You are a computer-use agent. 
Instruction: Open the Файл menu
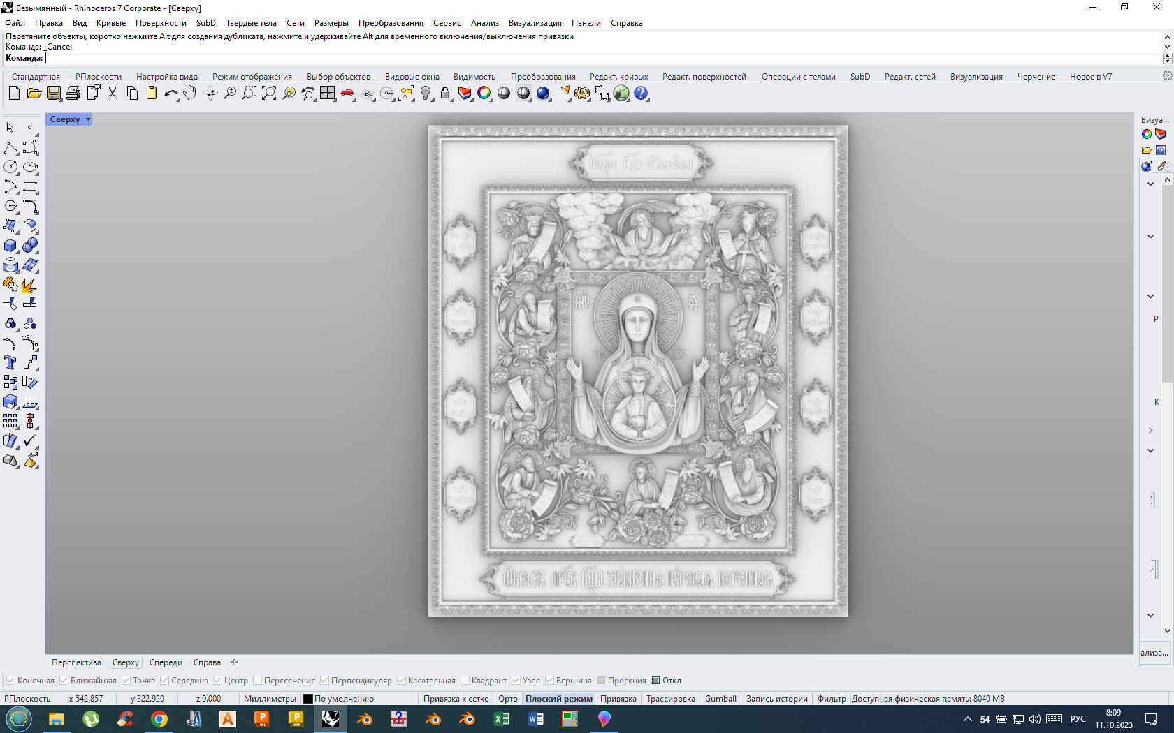15,23
